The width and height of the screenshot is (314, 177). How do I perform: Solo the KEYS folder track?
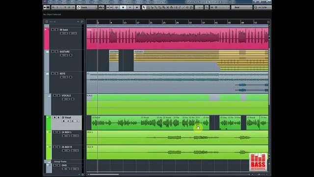57,74
